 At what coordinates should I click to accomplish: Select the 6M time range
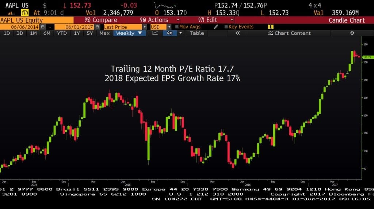pos(47,33)
